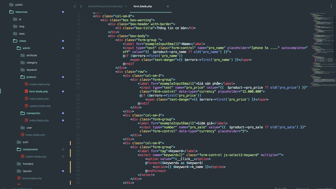Click the '__Click__' option text
The image size is (336, 189).
tap(185, 159)
